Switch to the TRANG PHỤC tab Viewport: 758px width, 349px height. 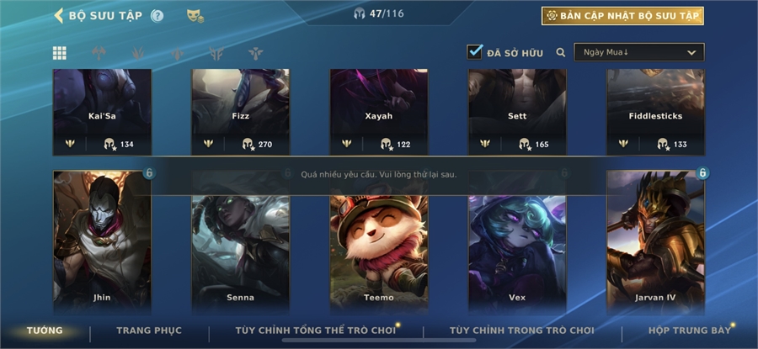149,330
